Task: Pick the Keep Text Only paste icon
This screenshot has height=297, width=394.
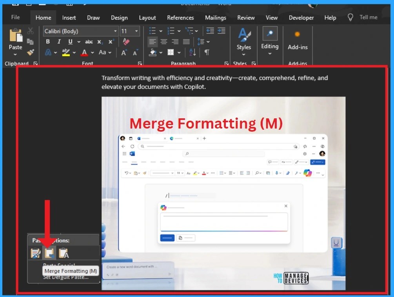Action: tap(64, 253)
